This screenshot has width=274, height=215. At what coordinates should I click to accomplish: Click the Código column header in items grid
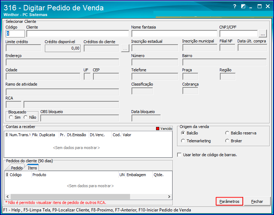click(x=20, y=175)
